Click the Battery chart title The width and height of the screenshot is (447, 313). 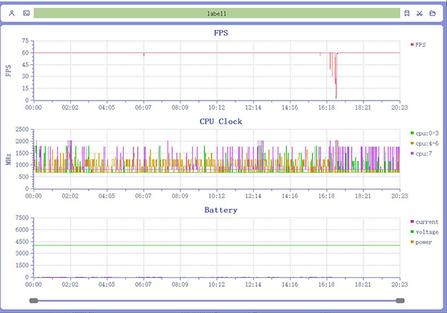click(x=221, y=210)
